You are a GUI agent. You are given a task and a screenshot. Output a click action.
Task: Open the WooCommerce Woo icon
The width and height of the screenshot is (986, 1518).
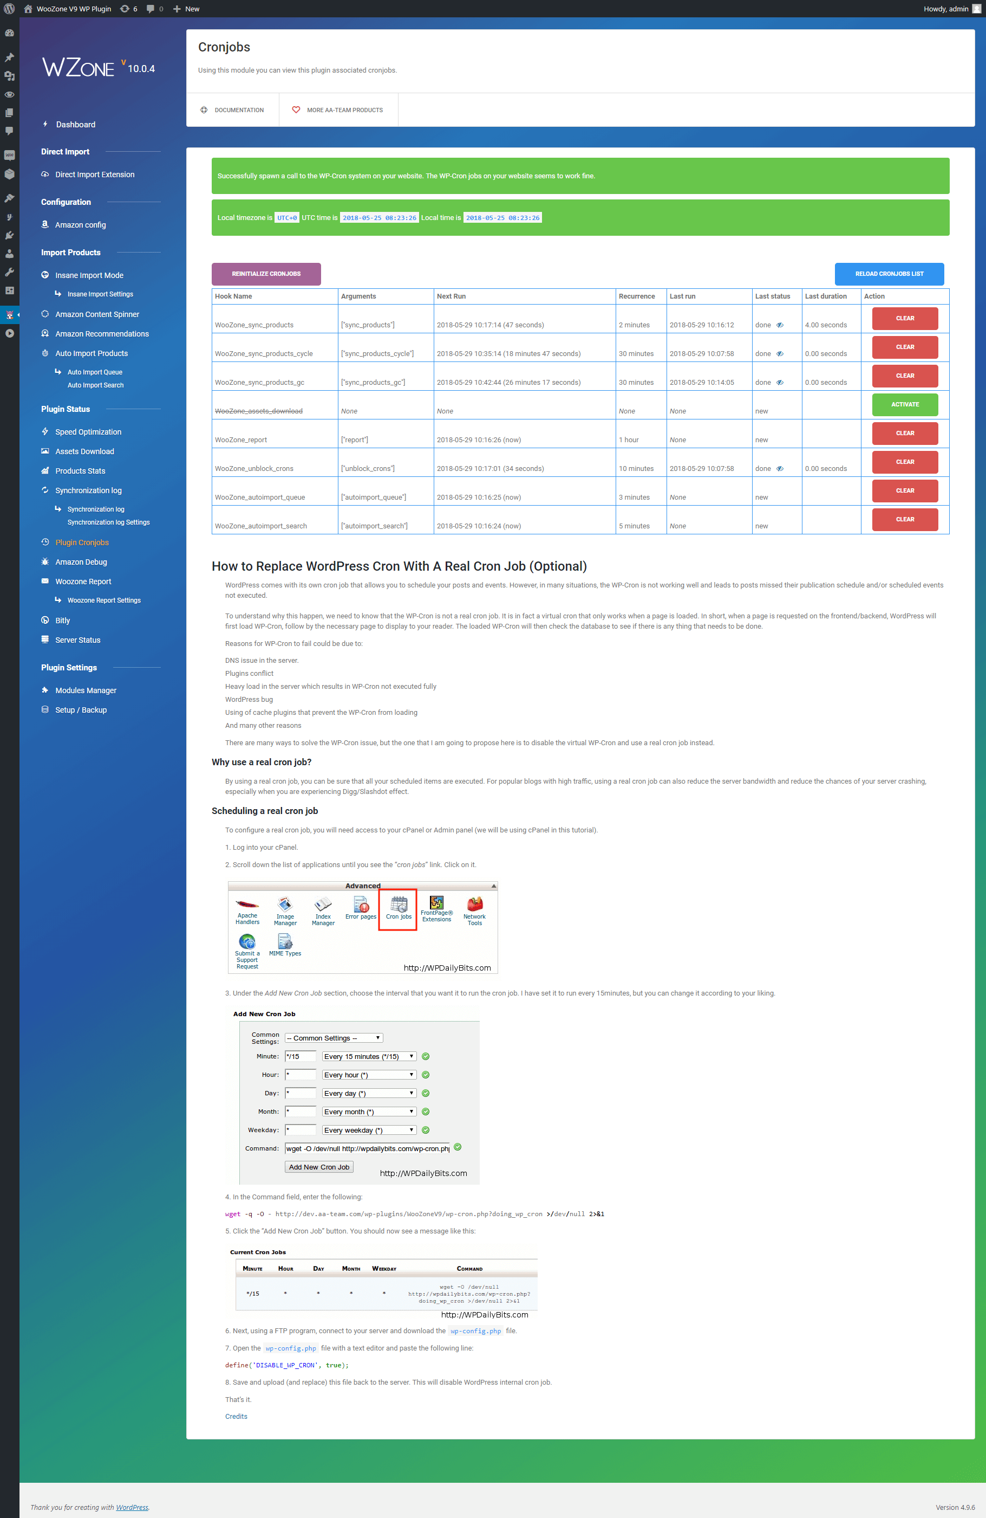[x=10, y=155]
